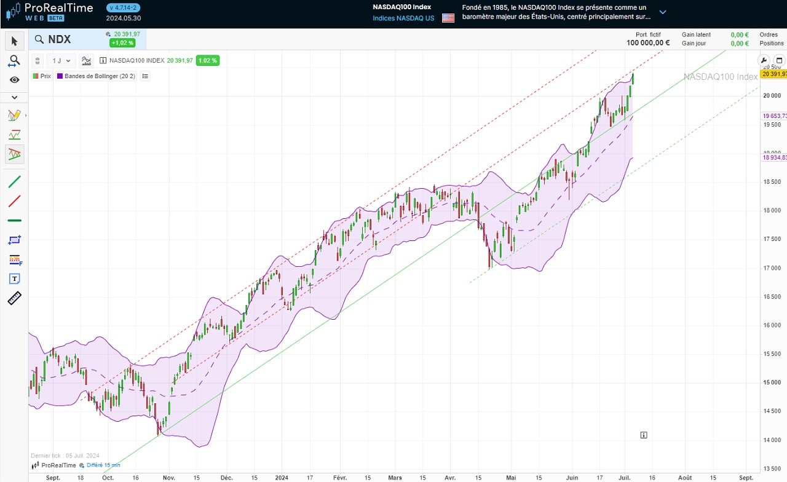Click the small info marker on chart
The width and height of the screenshot is (787, 482).
pos(643,435)
